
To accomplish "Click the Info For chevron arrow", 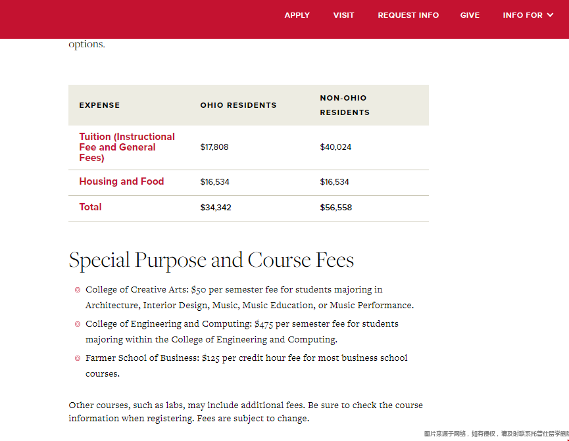I will 550,15.
